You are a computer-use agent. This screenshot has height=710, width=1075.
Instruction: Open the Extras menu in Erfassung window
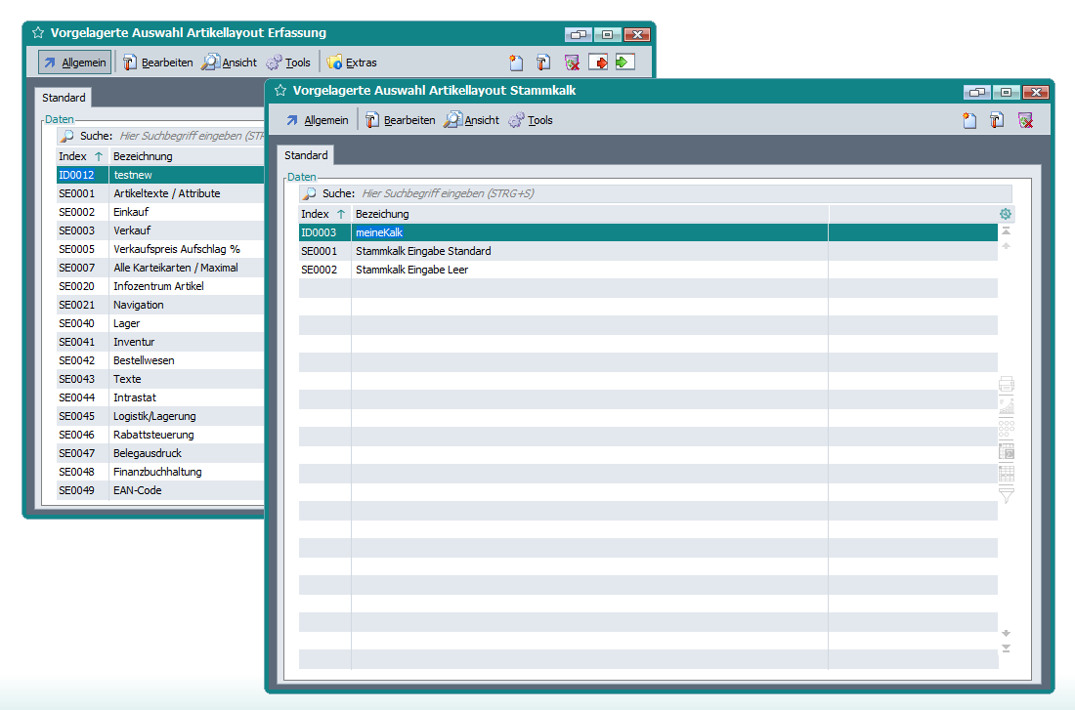point(352,63)
